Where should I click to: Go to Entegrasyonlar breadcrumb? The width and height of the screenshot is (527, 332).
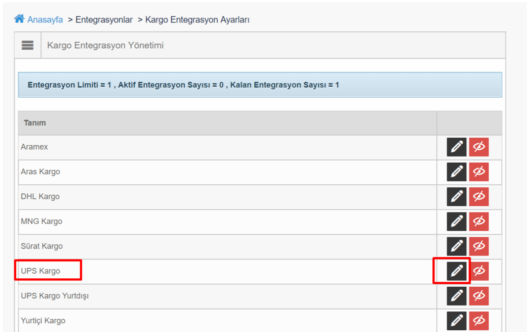pyautogui.click(x=104, y=20)
